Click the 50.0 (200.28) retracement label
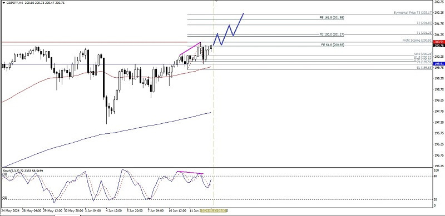This screenshot has width=445, height=216. (423, 54)
